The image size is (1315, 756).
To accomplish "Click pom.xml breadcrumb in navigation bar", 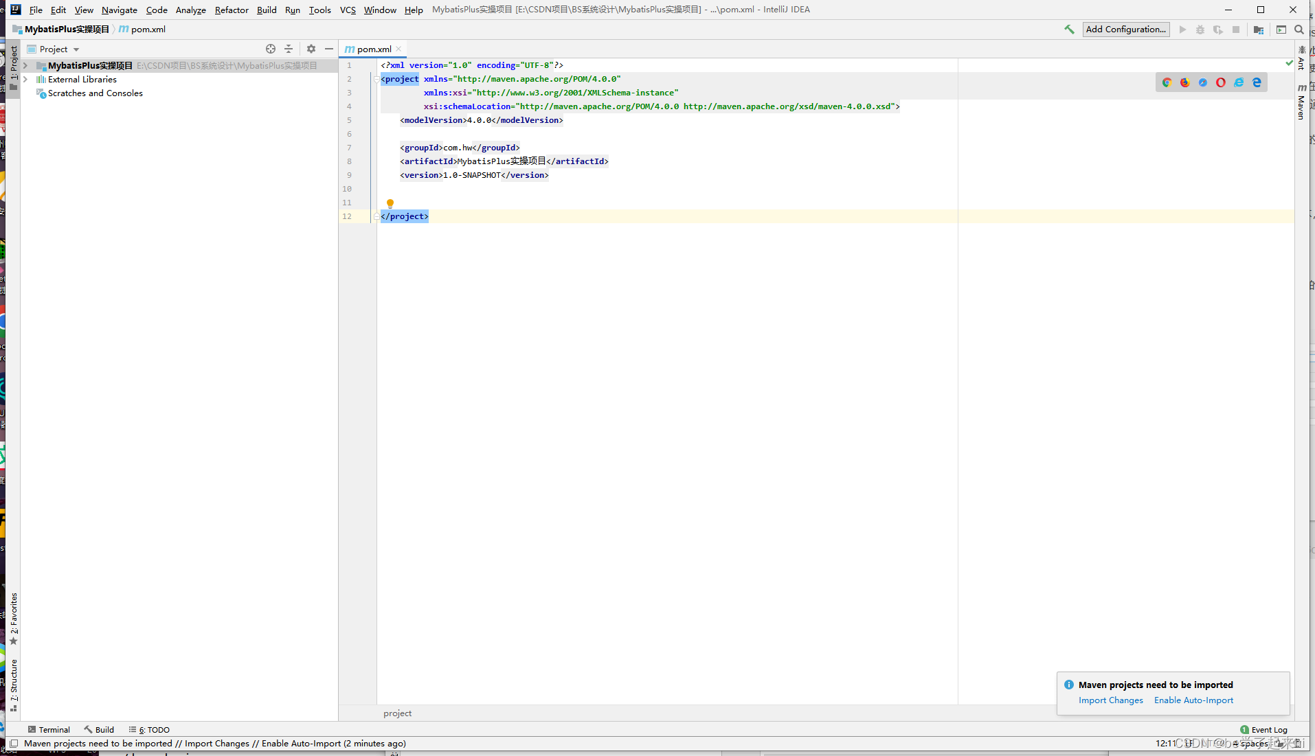I will tap(142, 30).
